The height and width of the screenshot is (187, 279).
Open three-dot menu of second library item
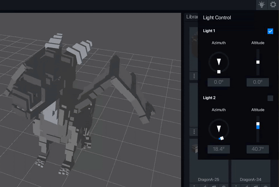194,131
